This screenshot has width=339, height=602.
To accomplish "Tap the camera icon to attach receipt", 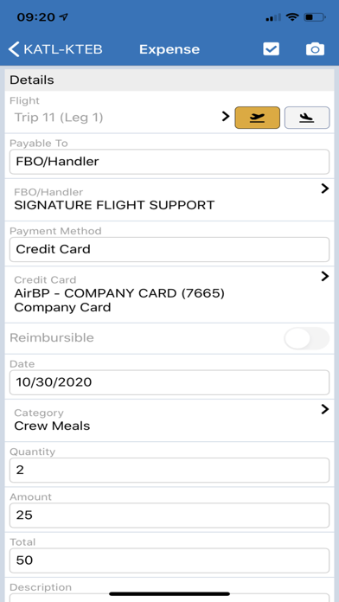I will (x=315, y=49).
